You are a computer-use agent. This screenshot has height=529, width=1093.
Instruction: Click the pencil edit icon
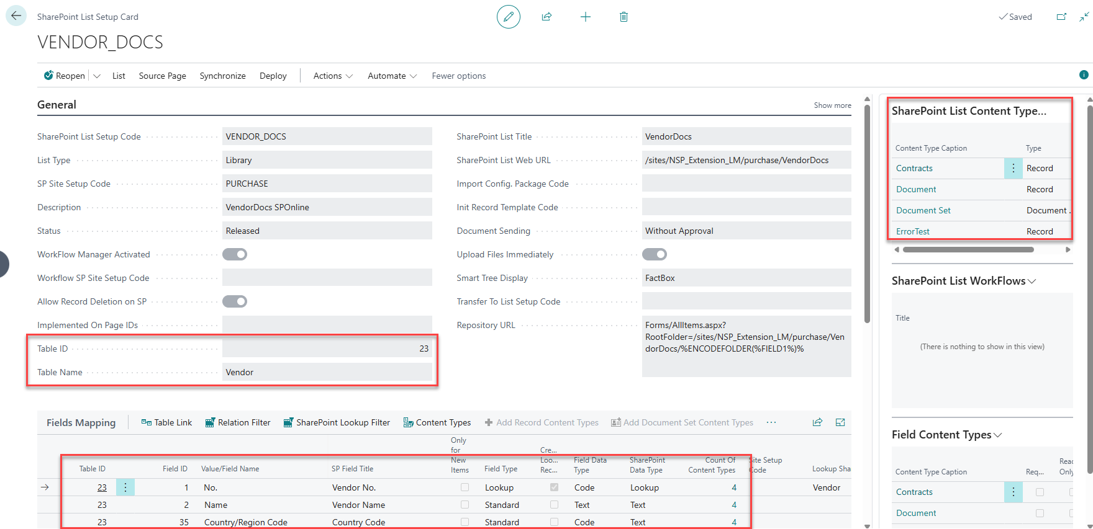508,17
